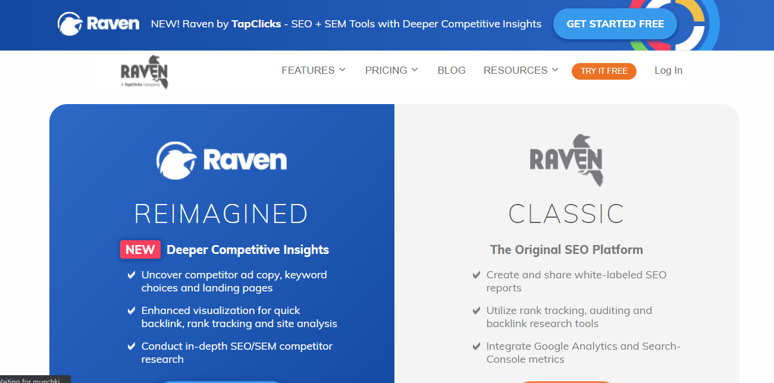This screenshot has height=383, width=774.
Task: Go to the BLOG page
Action: pyautogui.click(x=452, y=70)
